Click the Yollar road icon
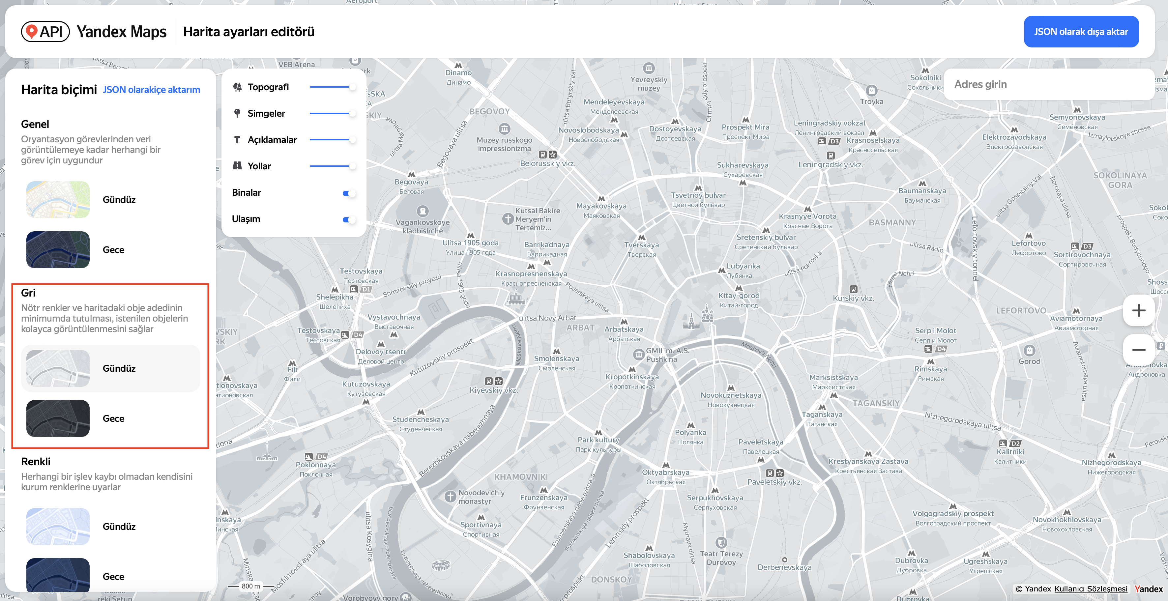 click(x=237, y=166)
